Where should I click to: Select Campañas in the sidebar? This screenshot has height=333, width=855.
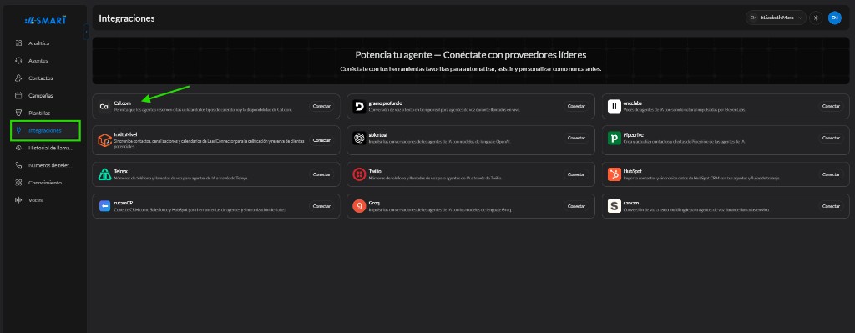(40, 95)
